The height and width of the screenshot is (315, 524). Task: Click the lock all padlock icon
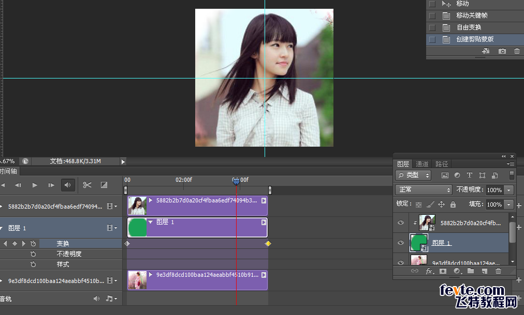(453, 204)
